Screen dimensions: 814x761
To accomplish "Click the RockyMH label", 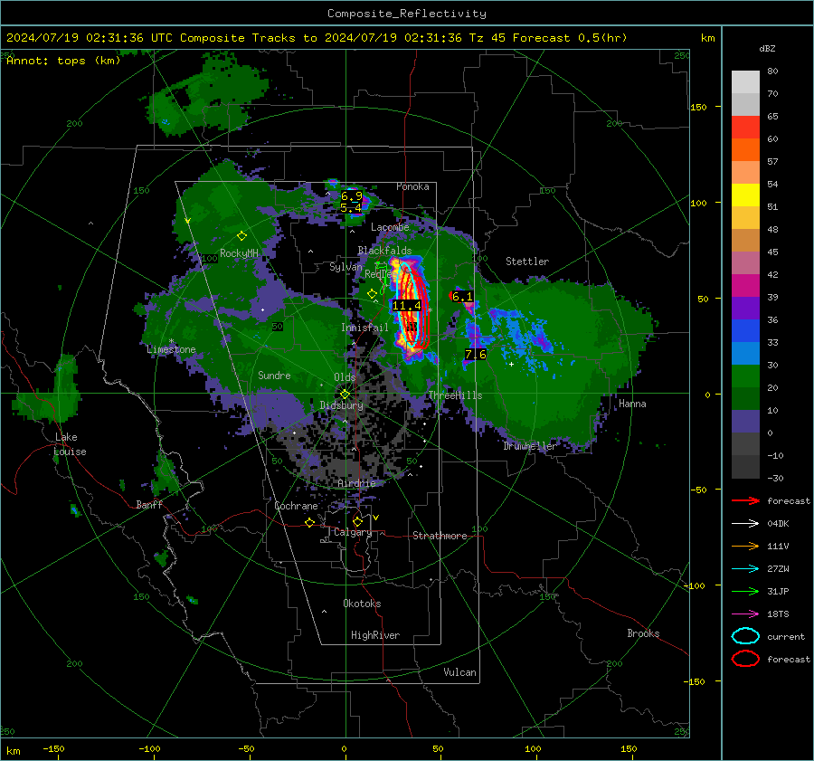I will tap(239, 253).
